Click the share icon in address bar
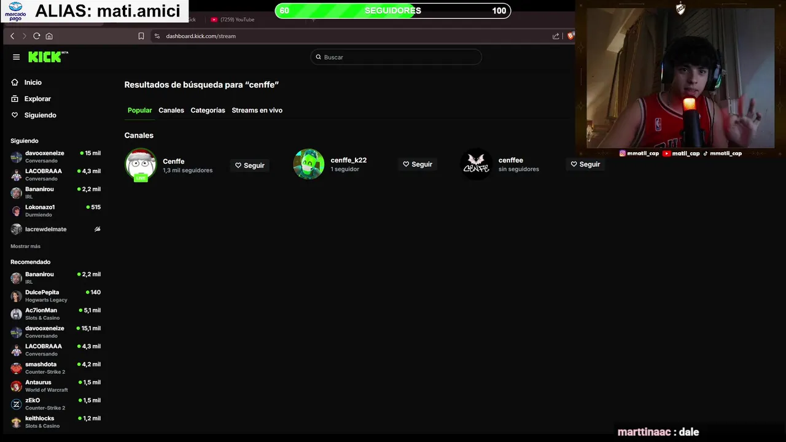The height and width of the screenshot is (442, 786). tap(556, 36)
